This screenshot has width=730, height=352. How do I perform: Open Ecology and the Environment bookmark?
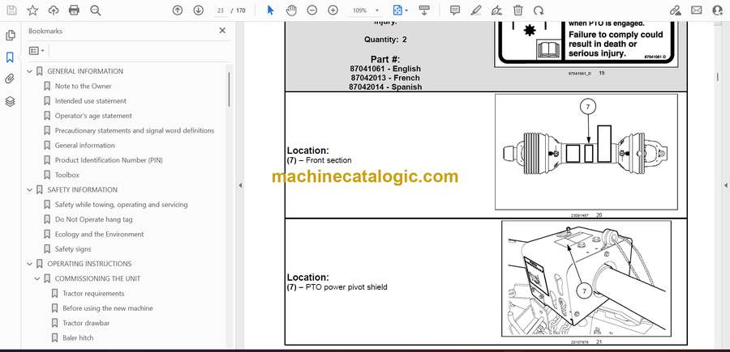click(99, 234)
